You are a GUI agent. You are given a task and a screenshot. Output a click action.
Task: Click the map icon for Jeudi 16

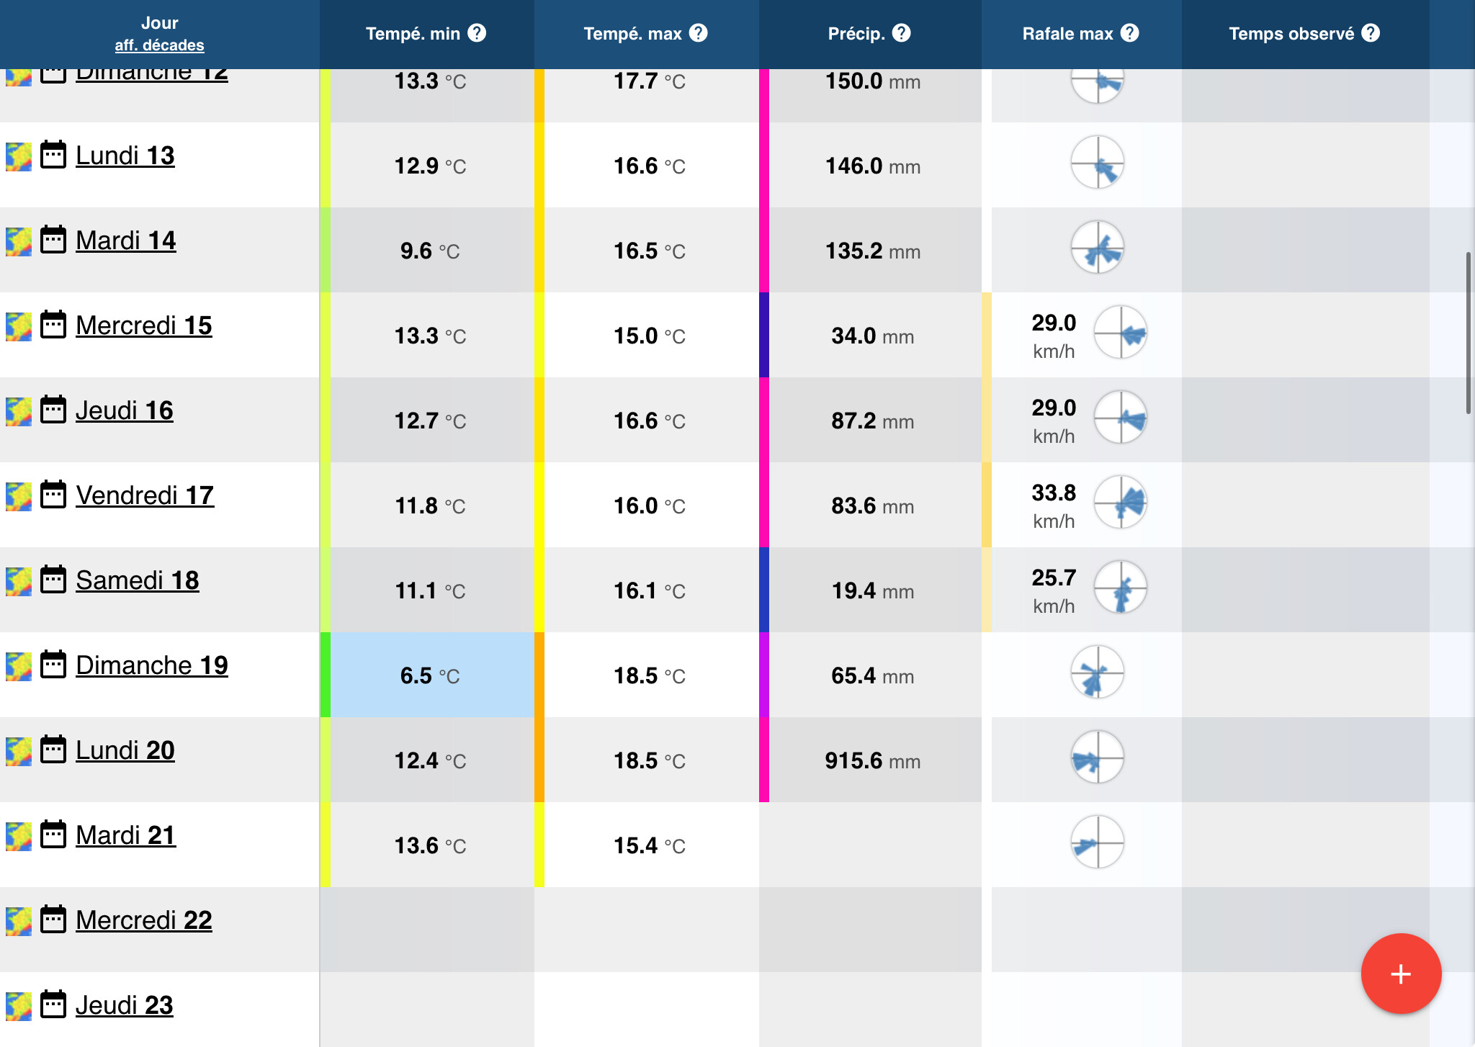coord(19,411)
